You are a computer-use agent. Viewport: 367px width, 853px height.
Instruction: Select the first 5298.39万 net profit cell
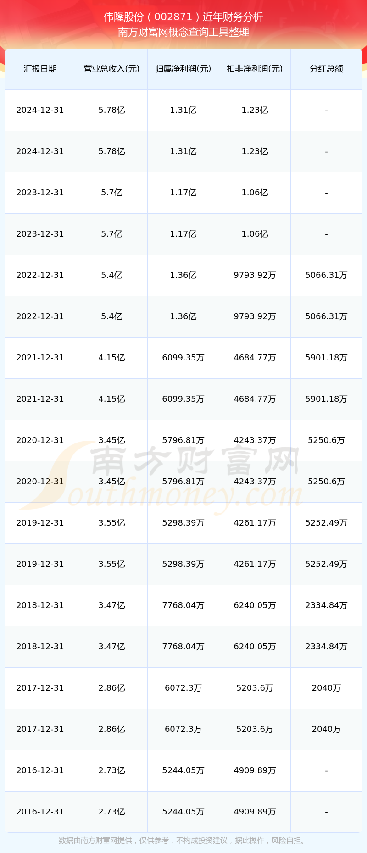pos(183,523)
